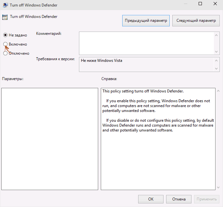Close the Turn off Windows Defender dialog
This screenshot has width=223, height=207.
pyautogui.click(x=215, y=4)
